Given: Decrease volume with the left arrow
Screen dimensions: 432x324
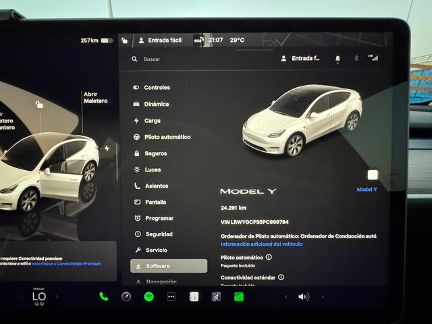Looking at the screenshot, I should coord(286,297).
